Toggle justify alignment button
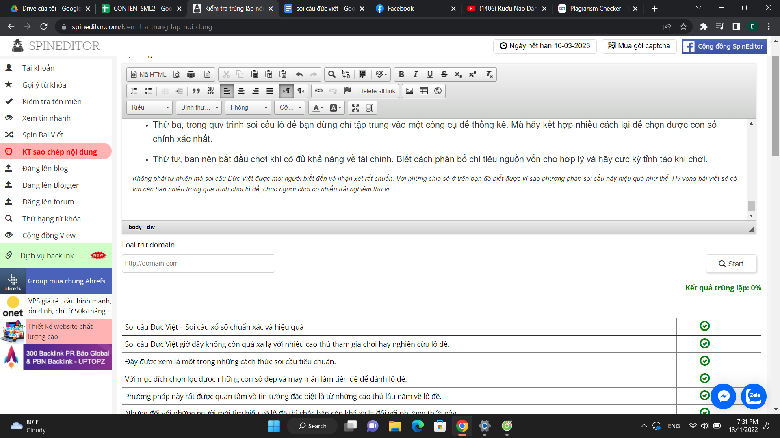Viewport: 780px width, 438px height. (270, 91)
